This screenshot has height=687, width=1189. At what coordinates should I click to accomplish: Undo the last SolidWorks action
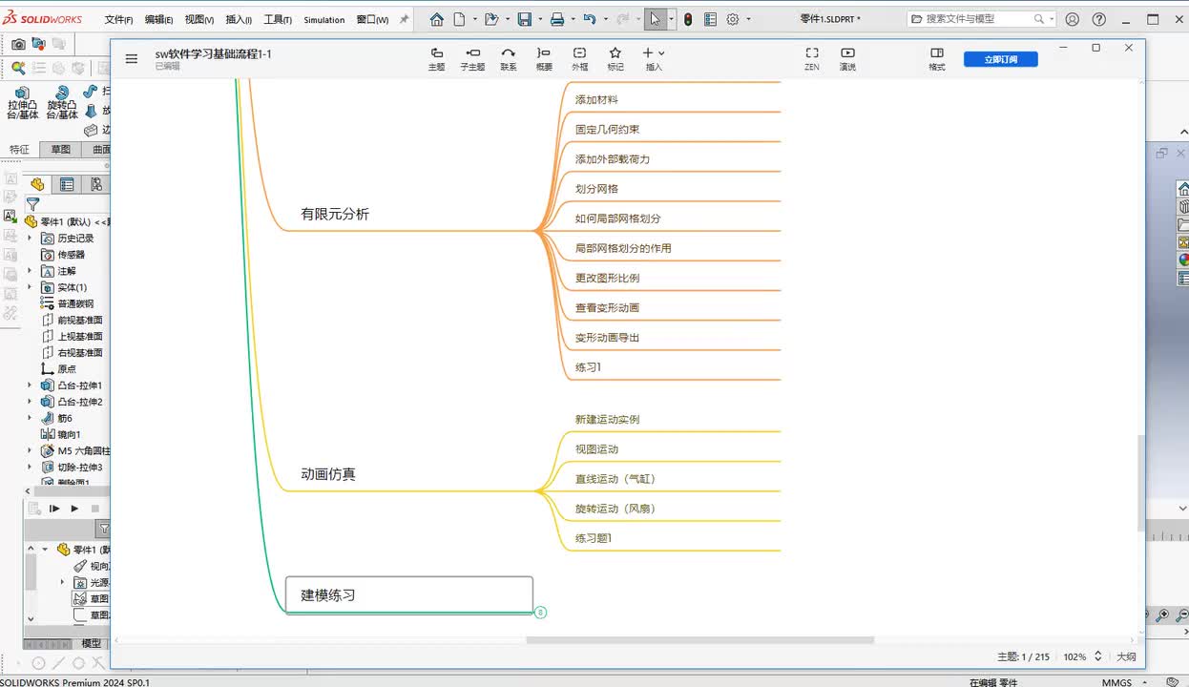tap(589, 19)
